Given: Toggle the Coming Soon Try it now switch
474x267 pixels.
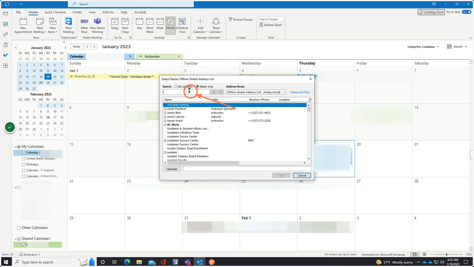Looking at the screenshot, I should pyautogui.click(x=466, y=12).
